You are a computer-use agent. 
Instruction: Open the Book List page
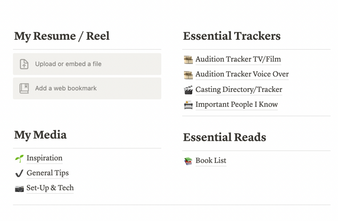click(211, 161)
